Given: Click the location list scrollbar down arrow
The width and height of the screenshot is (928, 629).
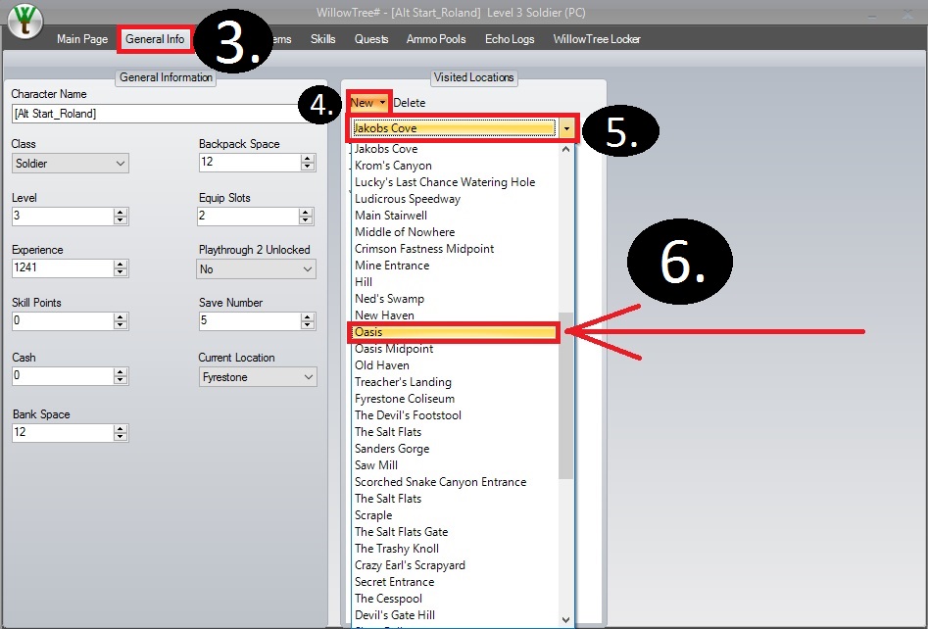Looking at the screenshot, I should coord(565,619).
